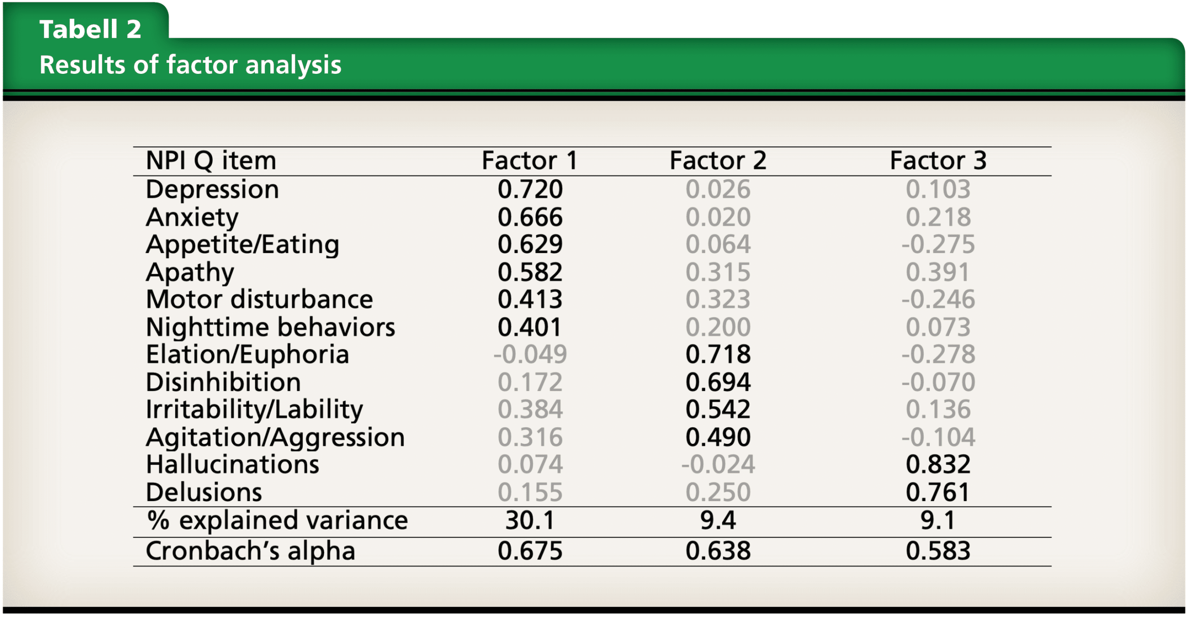Click the Depression row label
1189x618 pixels.
[212, 189]
